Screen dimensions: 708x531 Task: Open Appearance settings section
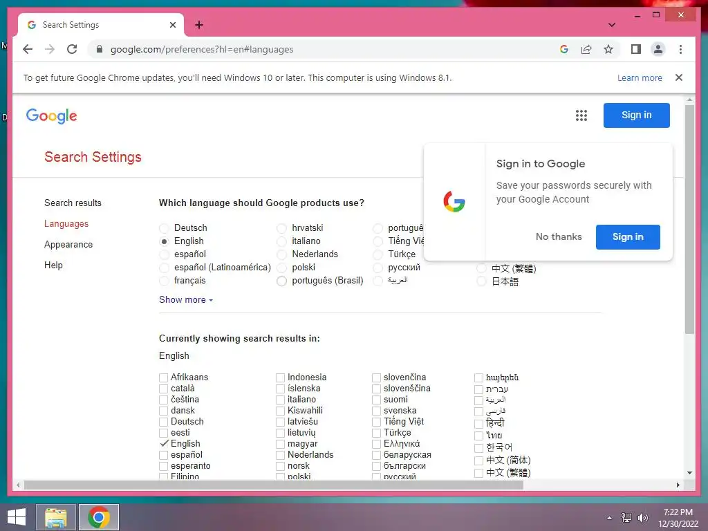[x=68, y=244]
